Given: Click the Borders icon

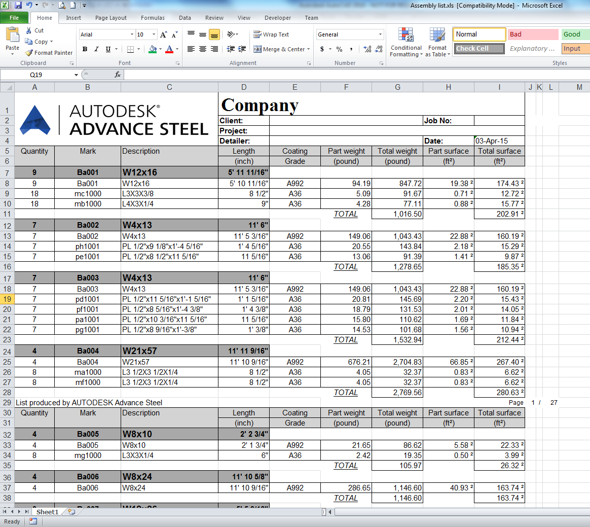Looking at the screenshot, I should tap(131, 49).
